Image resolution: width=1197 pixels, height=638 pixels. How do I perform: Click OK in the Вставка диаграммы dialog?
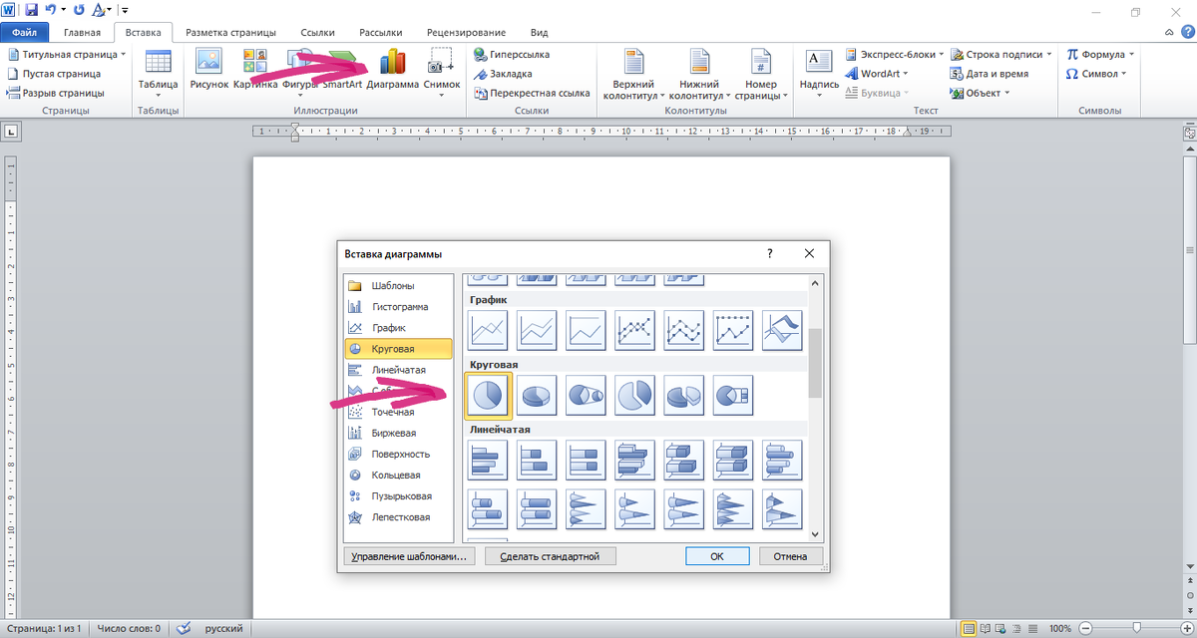[717, 556]
